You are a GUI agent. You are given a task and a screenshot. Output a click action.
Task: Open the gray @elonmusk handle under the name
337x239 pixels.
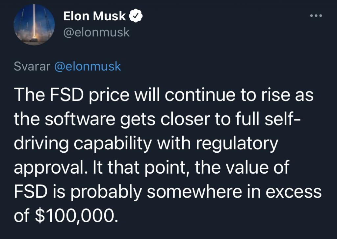point(96,33)
